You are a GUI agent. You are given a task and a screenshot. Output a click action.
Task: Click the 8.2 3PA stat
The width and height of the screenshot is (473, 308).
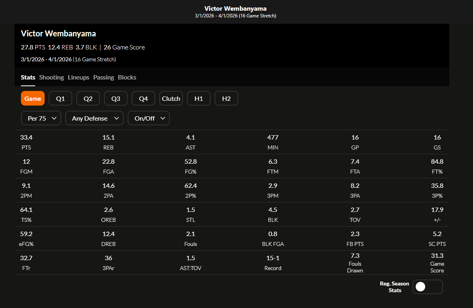355,191
